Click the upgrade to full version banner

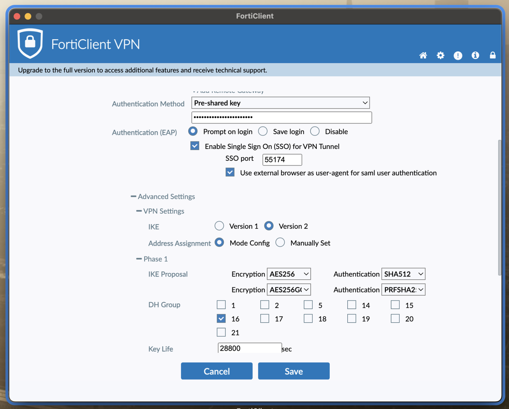point(255,70)
